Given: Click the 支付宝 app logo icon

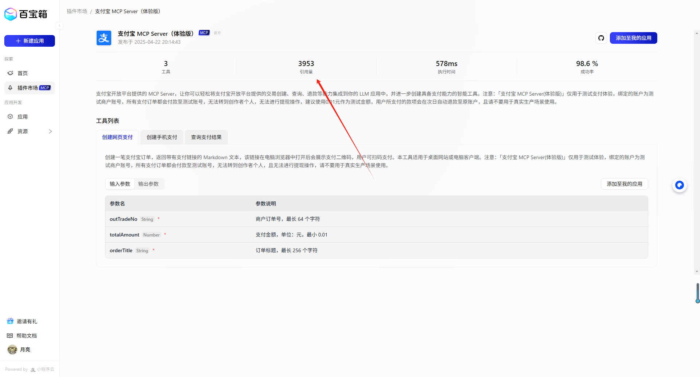Looking at the screenshot, I should [104, 38].
